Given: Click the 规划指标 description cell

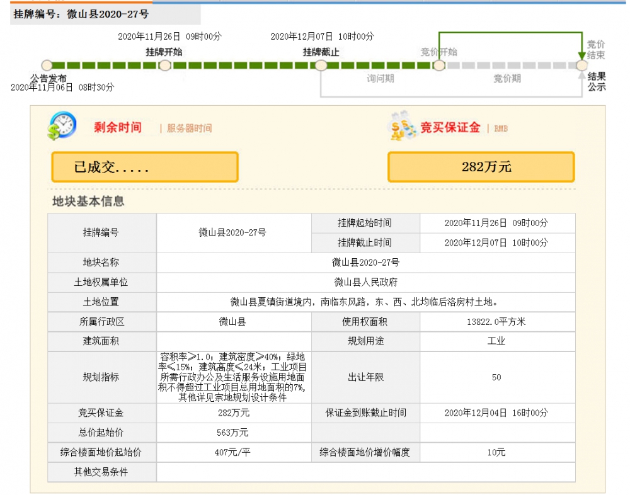Looking at the screenshot, I should (x=234, y=377).
